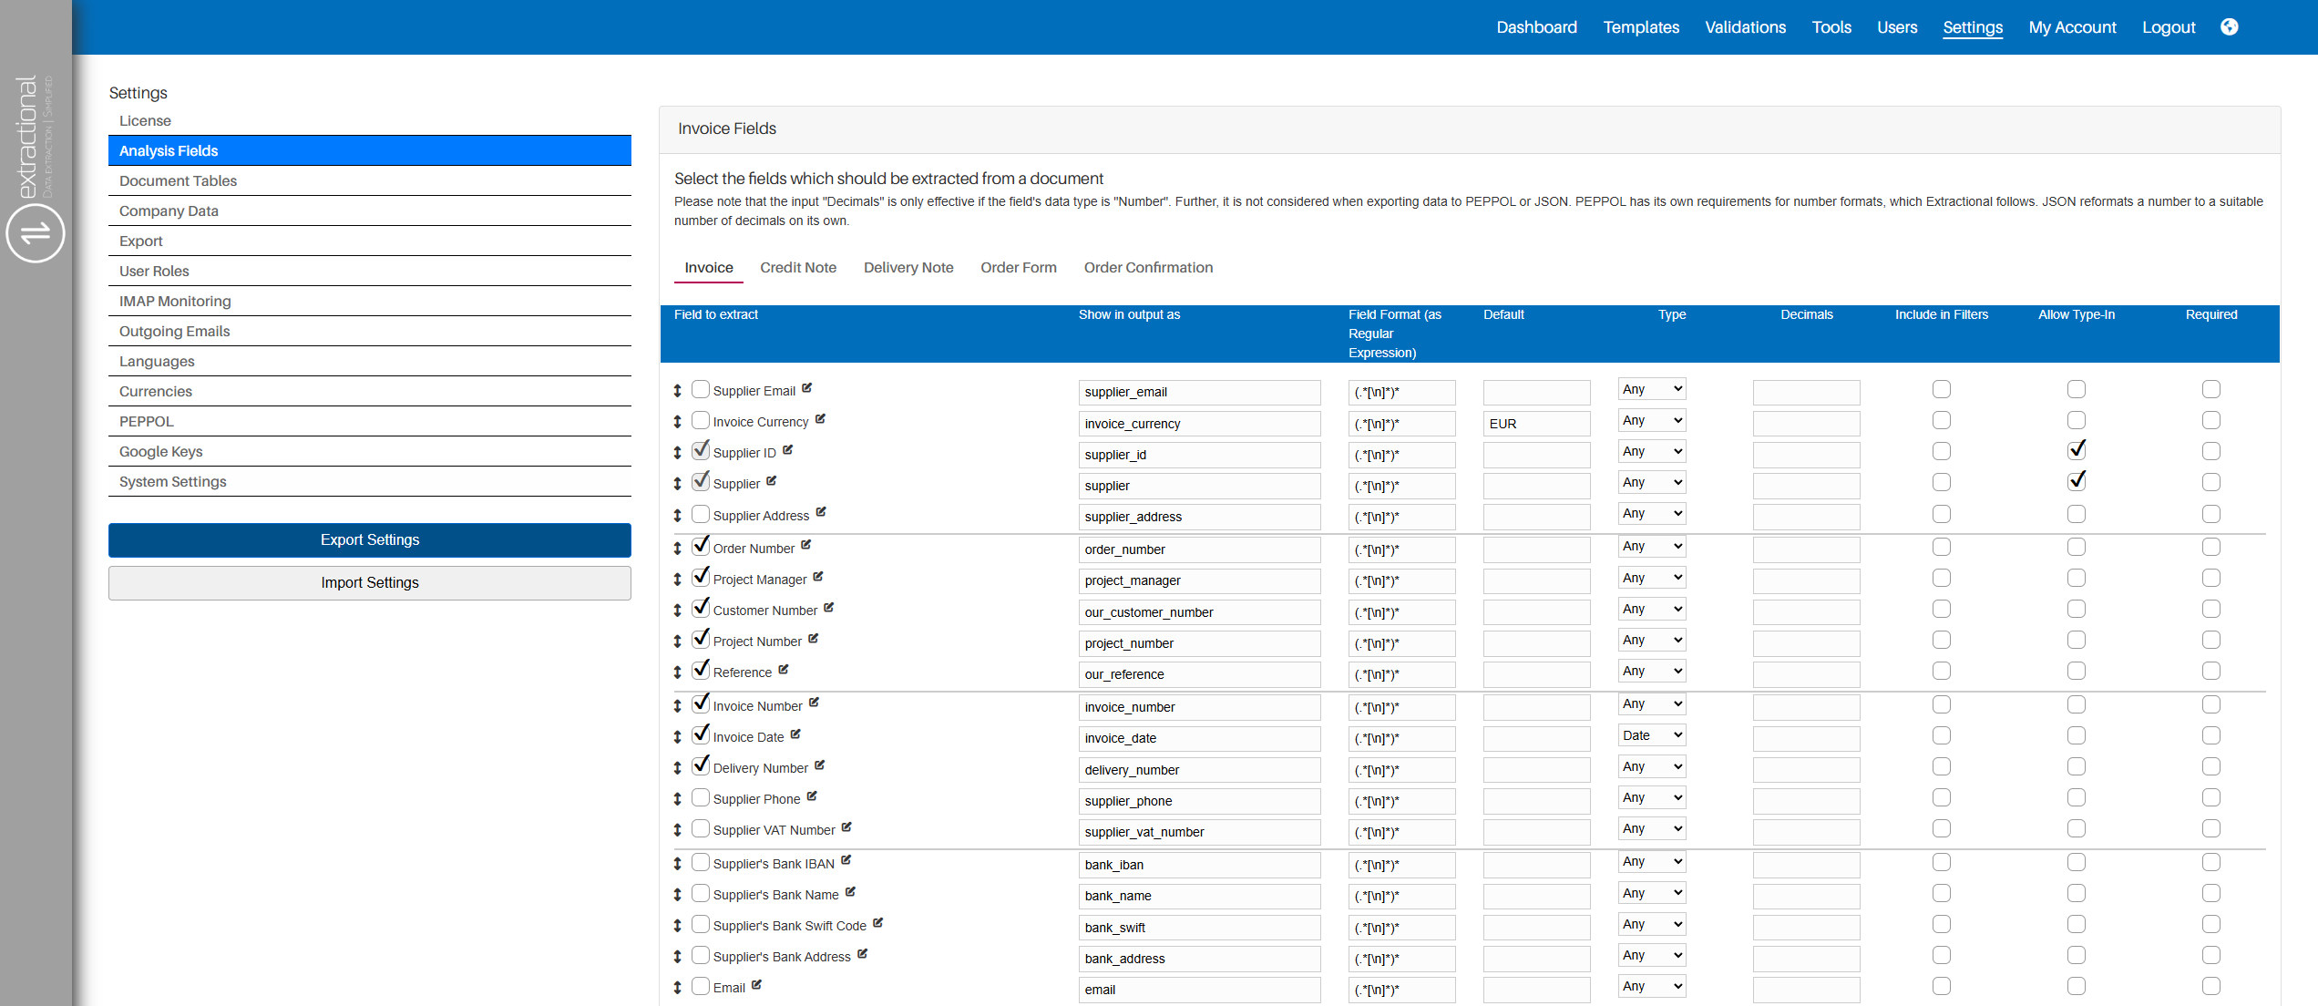This screenshot has width=2318, height=1006.
Task: Click edit icon next to Order Number
Action: [x=806, y=546]
